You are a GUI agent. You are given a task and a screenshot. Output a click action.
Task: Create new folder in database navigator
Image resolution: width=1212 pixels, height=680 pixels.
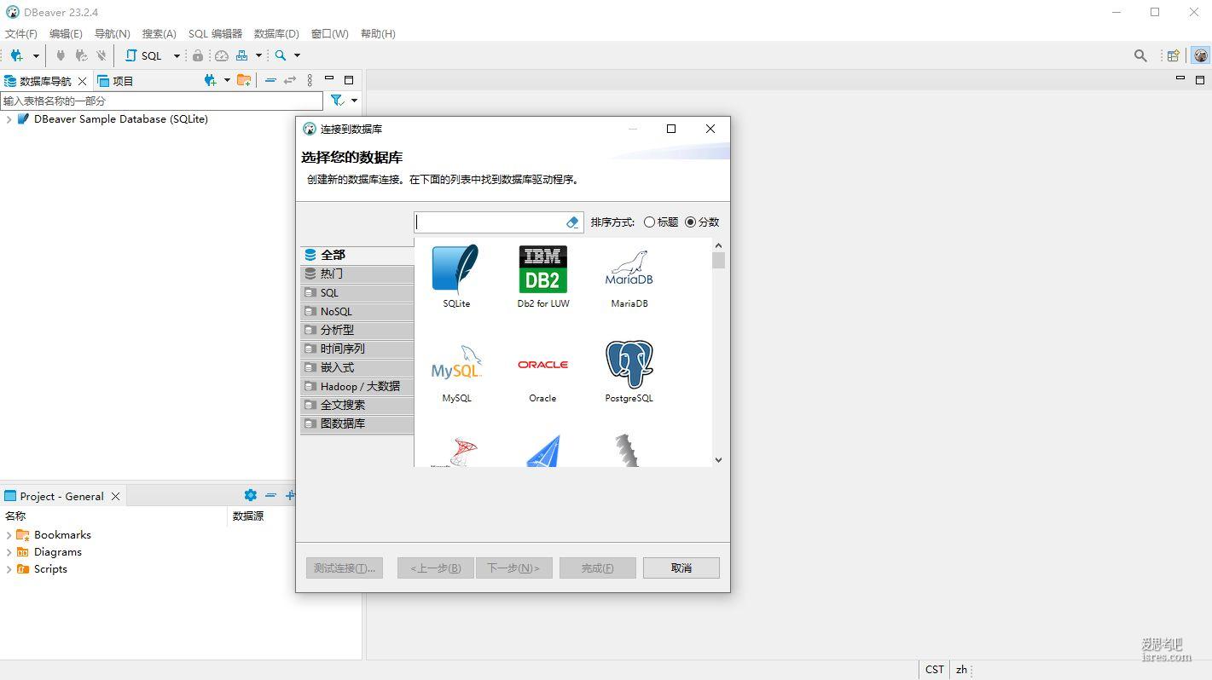coord(244,80)
